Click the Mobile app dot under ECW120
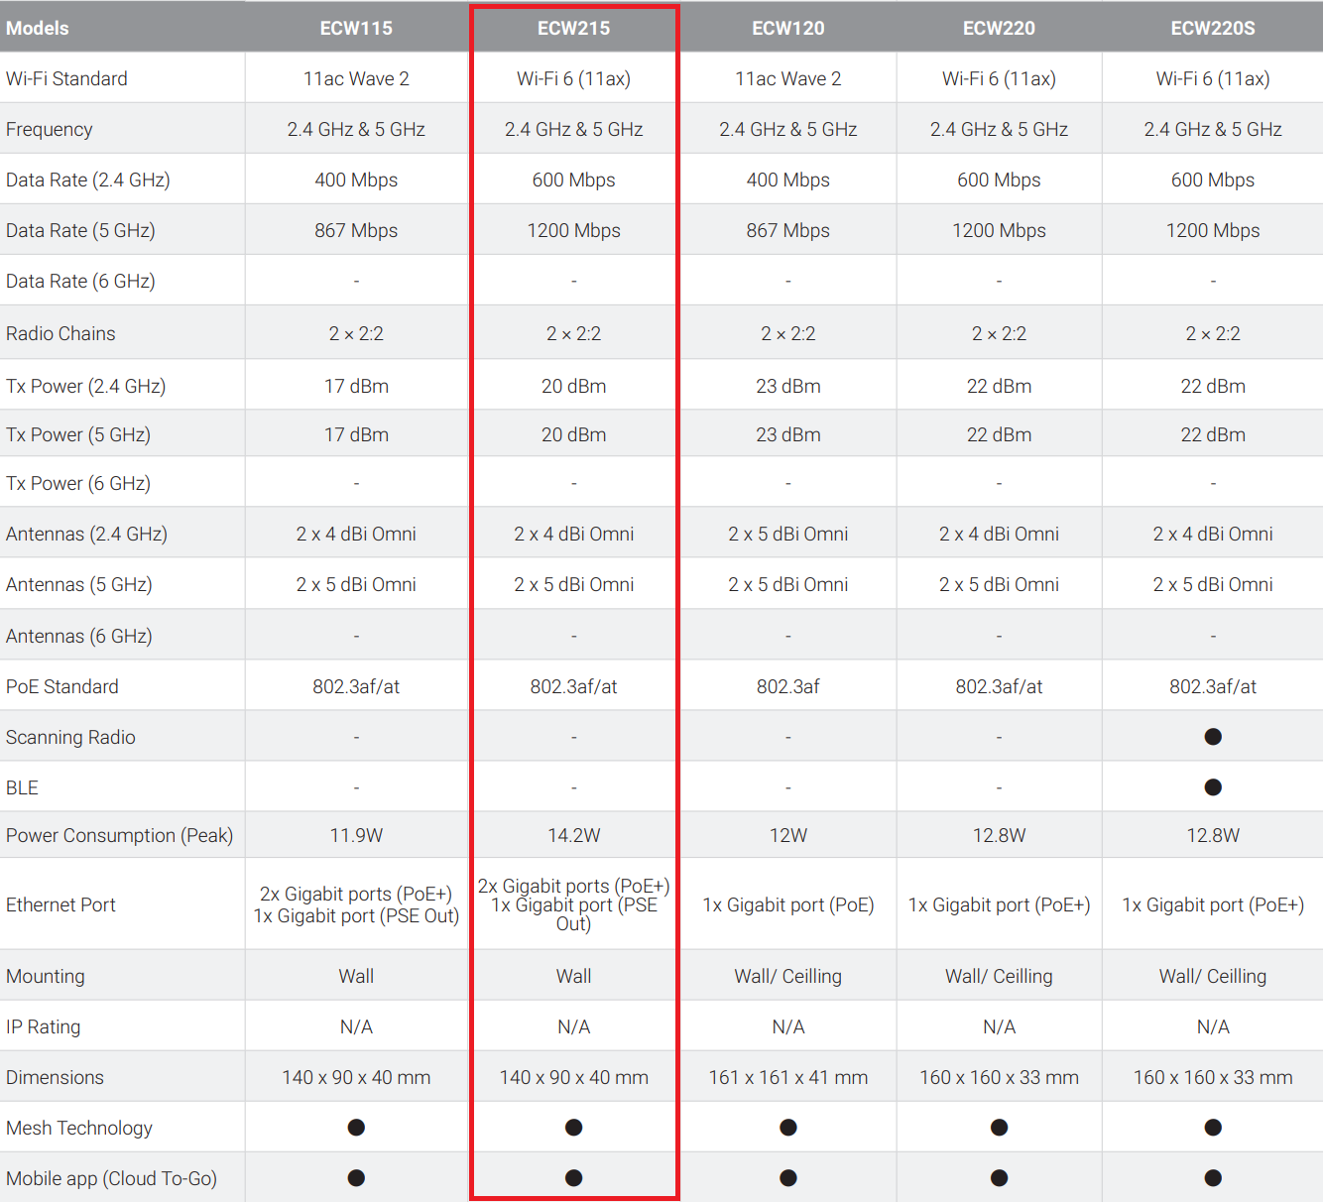The width and height of the screenshot is (1323, 1202). coord(788,1178)
